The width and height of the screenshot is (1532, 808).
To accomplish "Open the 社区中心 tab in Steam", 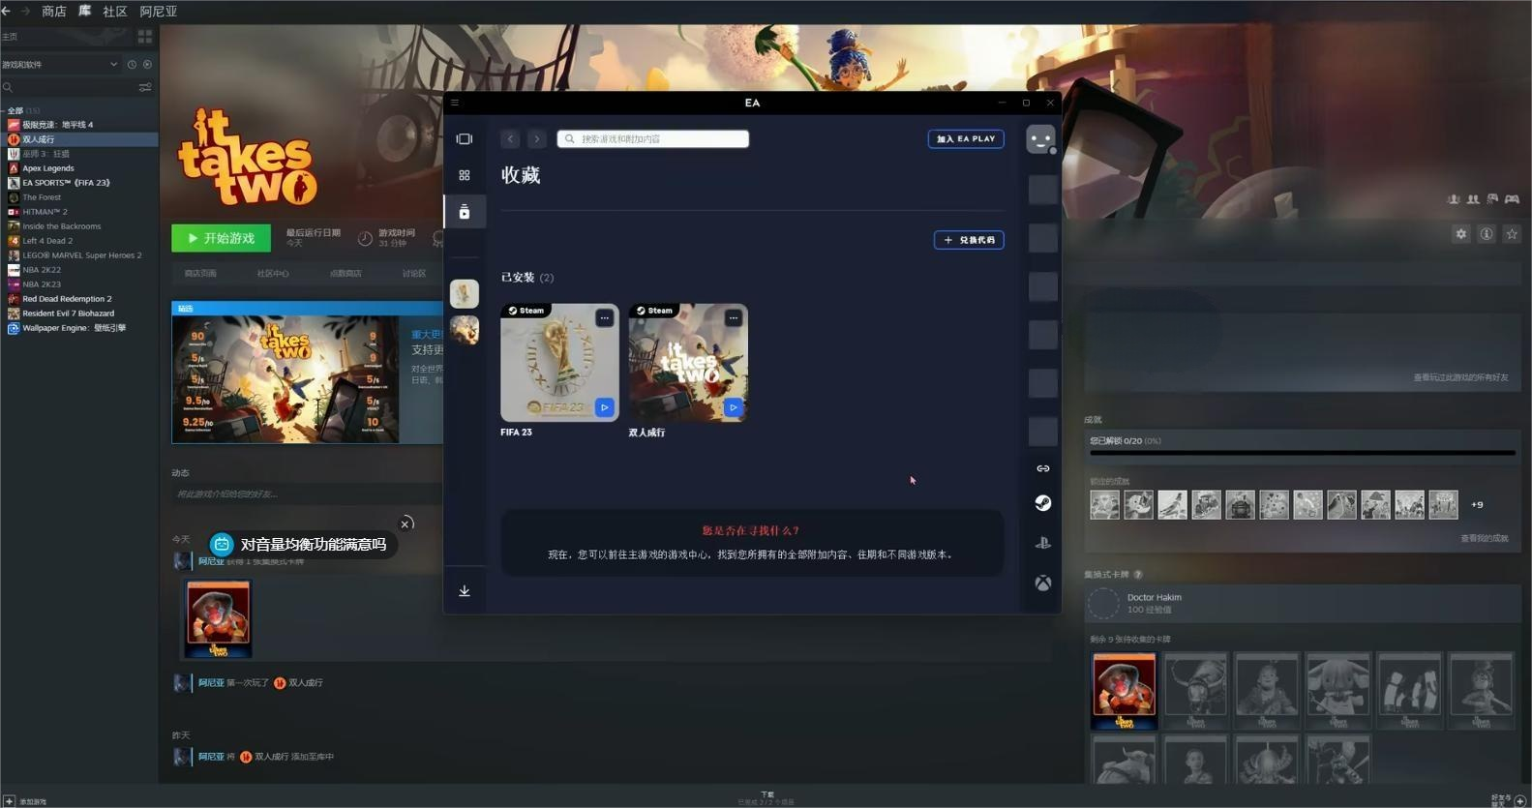I will tap(273, 274).
